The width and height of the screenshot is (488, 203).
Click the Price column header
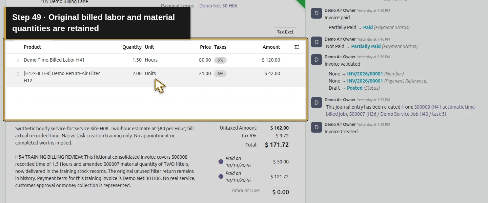tap(205, 47)
